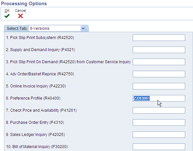The height and width of the screenshot is (151, 193).
Task: Open the Select Tab dropdown arrow
Action: [83, 28]
